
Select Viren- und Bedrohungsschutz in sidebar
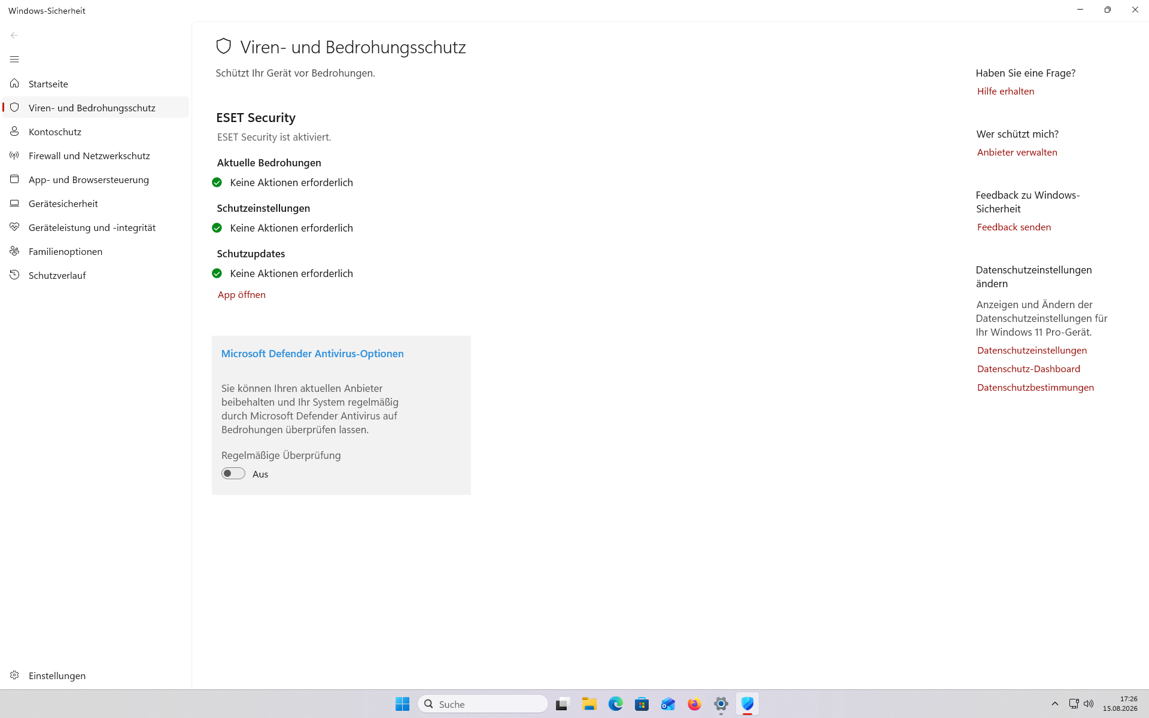pos(96,108)
